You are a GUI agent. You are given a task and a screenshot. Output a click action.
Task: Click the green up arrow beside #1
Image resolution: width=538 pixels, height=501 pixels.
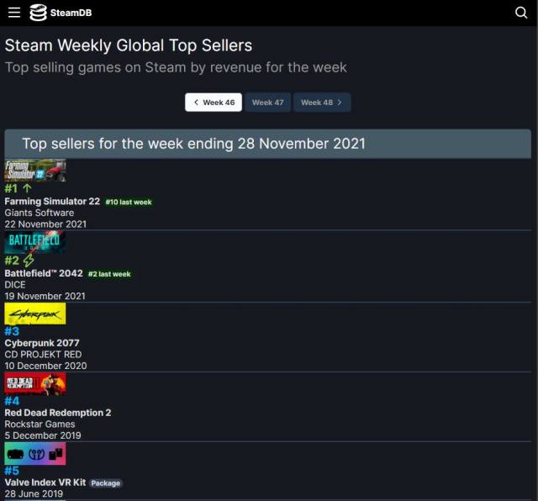tap(27, 188)
